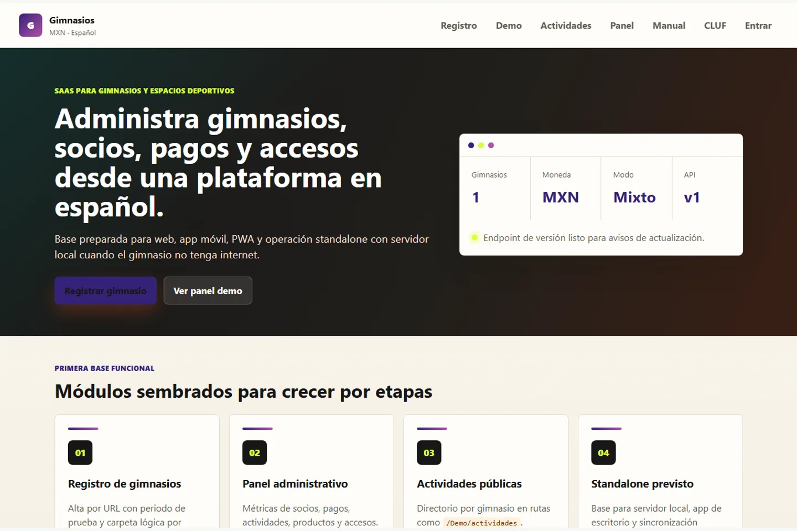Click the 03 badge on Actividades públicas card
The image size is (797, 531).
(429, 452)
